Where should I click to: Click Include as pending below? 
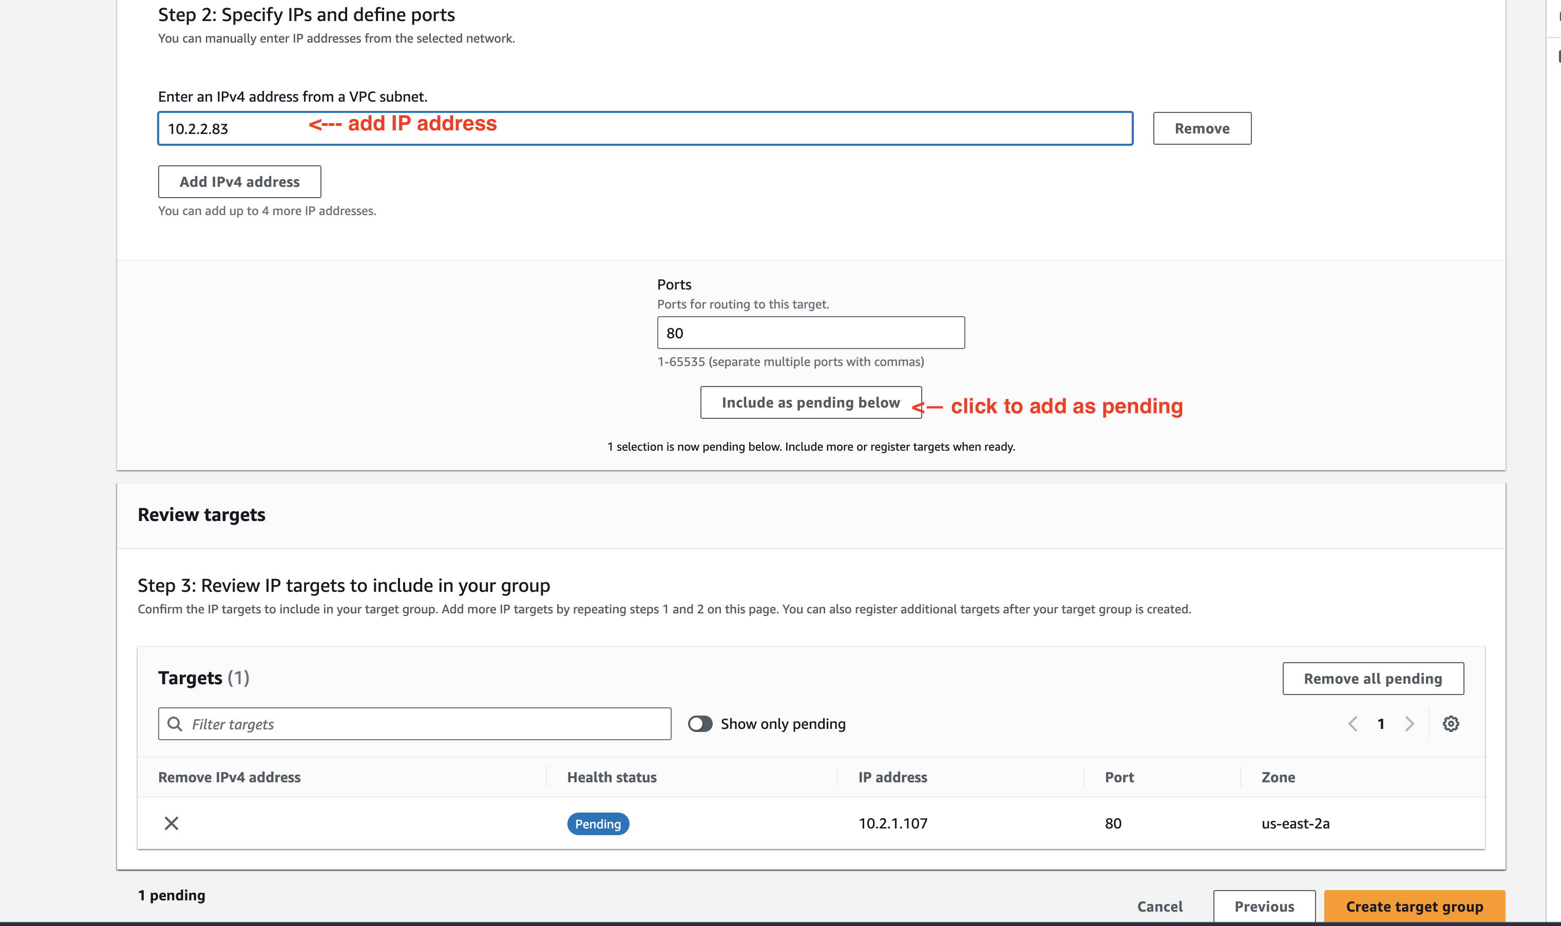[811, 402]
